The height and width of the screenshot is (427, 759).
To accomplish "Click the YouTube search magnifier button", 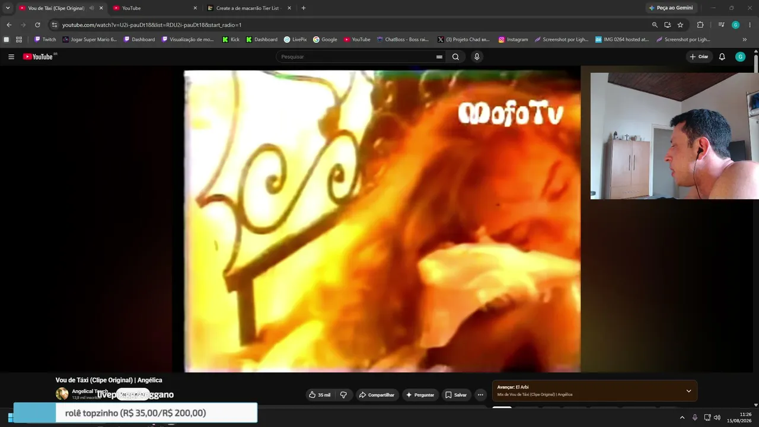I will coord(455,57).
